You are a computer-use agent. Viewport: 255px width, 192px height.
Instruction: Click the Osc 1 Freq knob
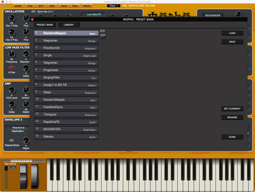pos(12,18)
